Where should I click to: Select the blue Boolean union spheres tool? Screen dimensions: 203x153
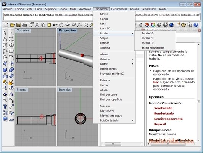pos(11,70)
